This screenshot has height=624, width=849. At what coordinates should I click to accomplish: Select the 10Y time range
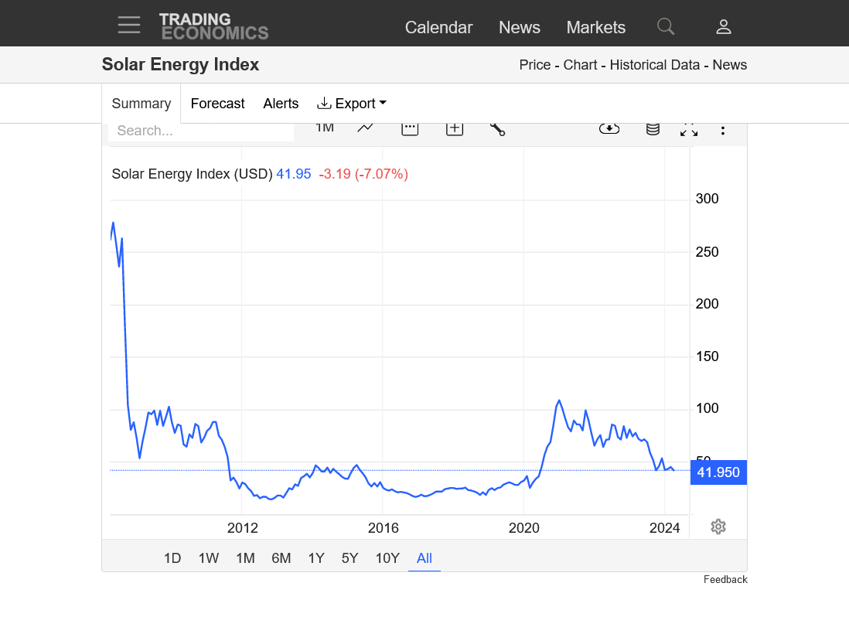tap(387, 558)
